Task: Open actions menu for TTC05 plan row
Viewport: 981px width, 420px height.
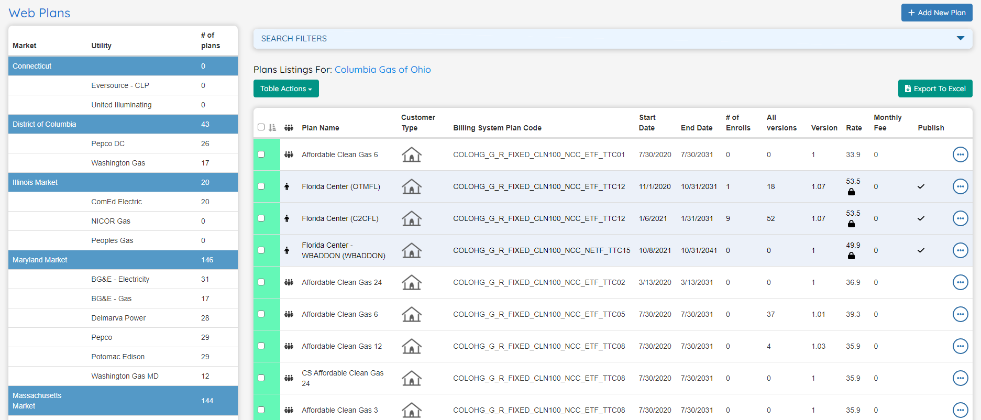Action: [960, 314]
